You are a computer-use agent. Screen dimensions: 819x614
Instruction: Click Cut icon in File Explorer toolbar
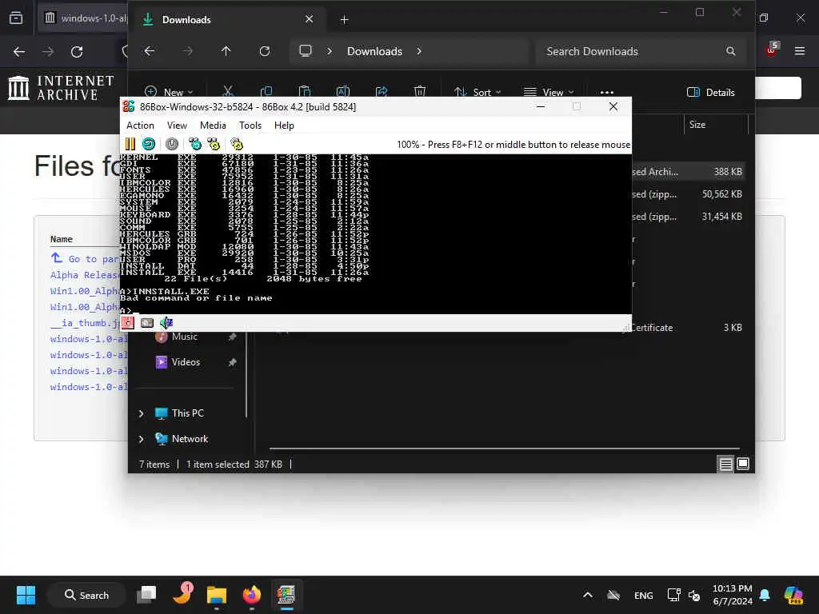click(228, 92)
